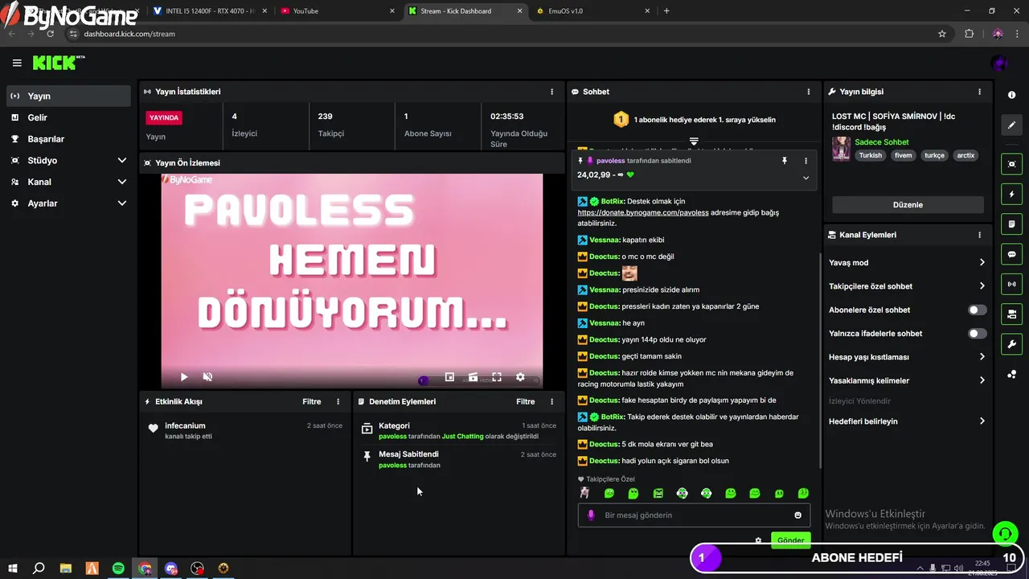Click the Sadece Sohbet category link
The width and height of the screenshot is (1029, 579).
(882, 142)
